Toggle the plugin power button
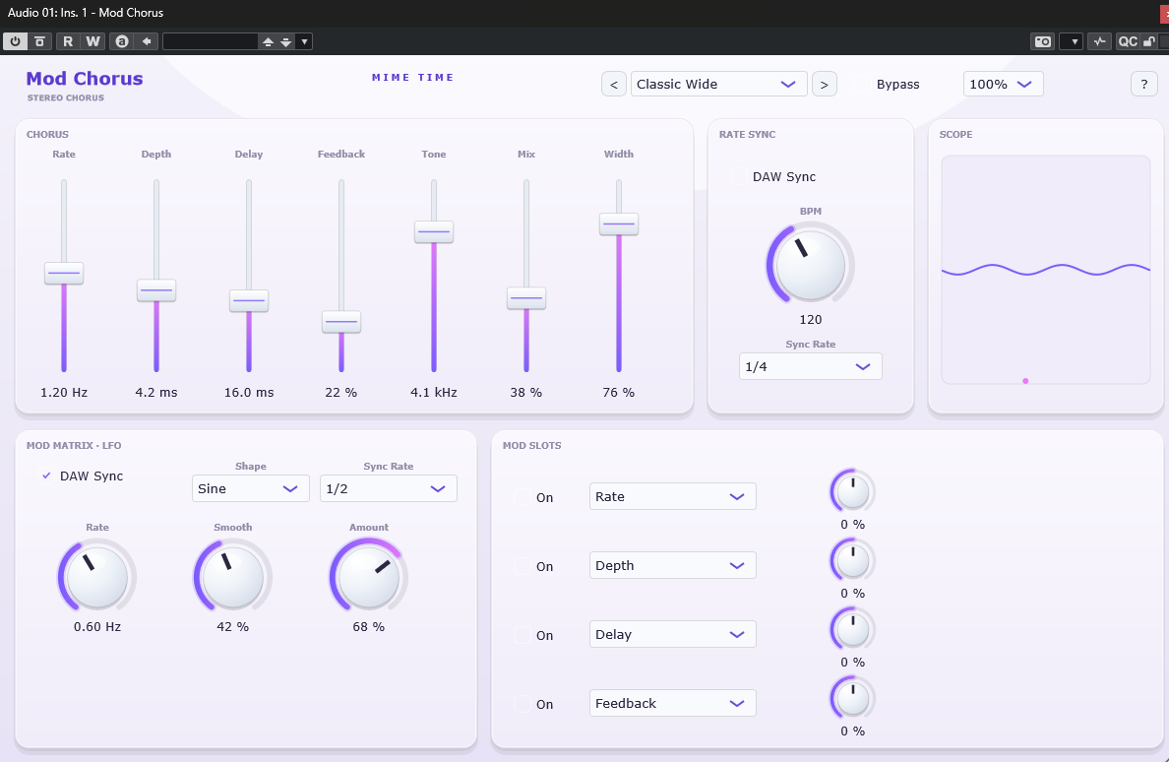The image size is (1169, 762). coord(15,41)
